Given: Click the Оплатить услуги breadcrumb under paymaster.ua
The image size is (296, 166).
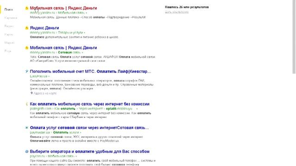Looking at the screenshot, I should coord(66,132).
